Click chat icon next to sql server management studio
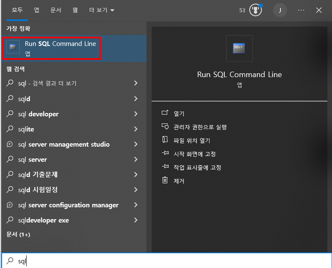The width and height of the screenshot is (332, 268). click(x=10, y=144)
